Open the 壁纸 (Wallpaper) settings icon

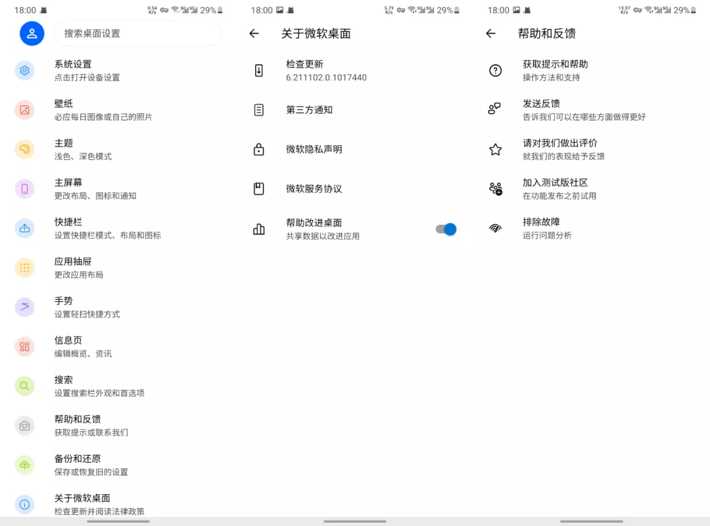point(24,110)
